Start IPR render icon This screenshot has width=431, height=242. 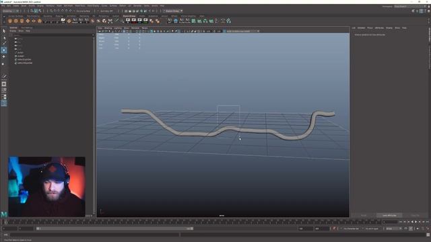click(134, 11)
